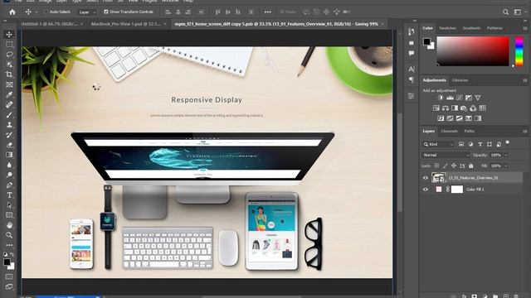Viewport: 531px width, 298px height.
Task: Open the Color panel menu
Action: click(x=524, y=28)
